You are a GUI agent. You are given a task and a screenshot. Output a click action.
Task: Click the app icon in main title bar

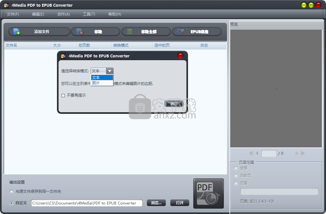coord(6,5)
